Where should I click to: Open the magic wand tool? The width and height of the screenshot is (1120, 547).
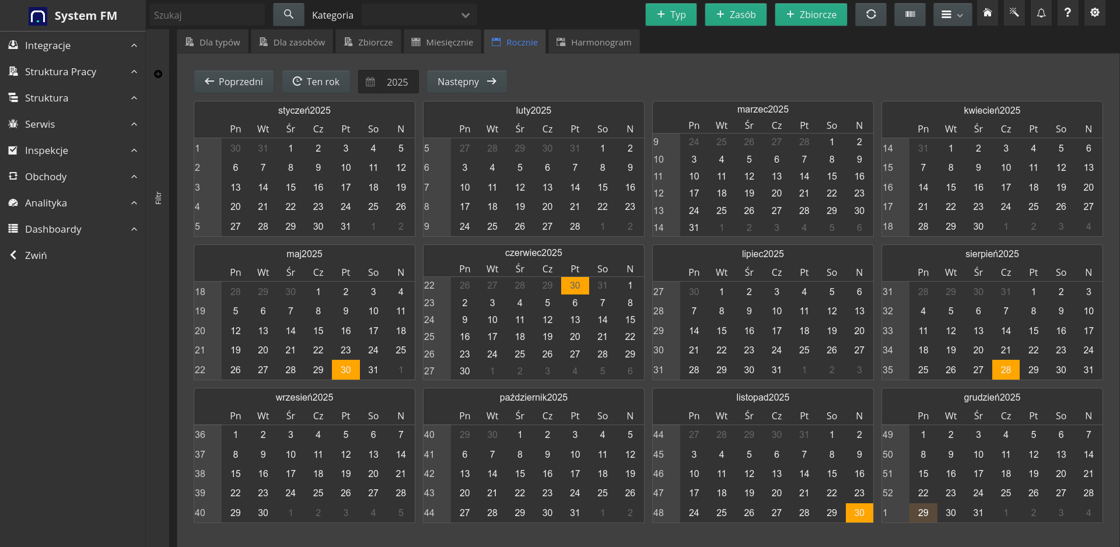tap(1014, 13)
